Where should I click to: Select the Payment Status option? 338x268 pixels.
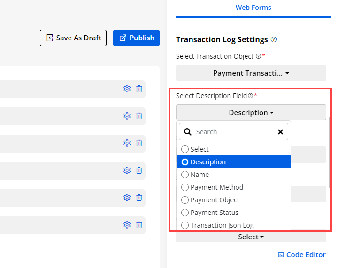pyautogui.click(x=185, y=213)
